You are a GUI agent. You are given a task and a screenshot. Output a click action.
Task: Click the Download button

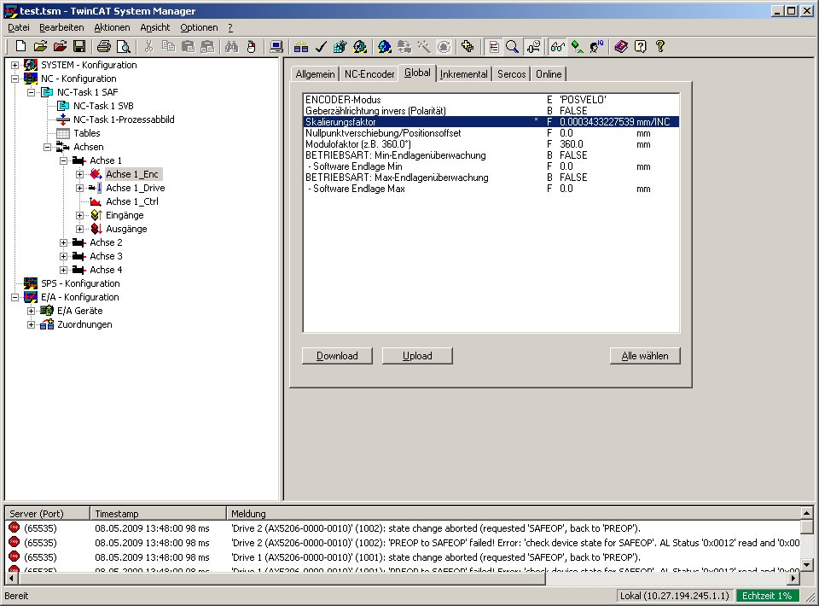[x=338, y=356]
